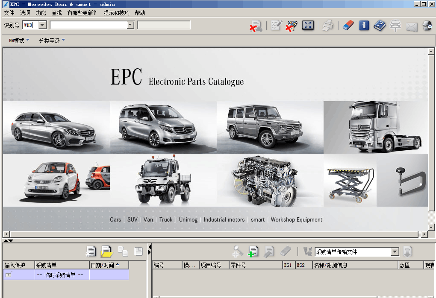This screenshot has height=298, width=436.
Task: Select the Actros truck thumbnail
Action: pyautogui.click(x=376, y=128)
